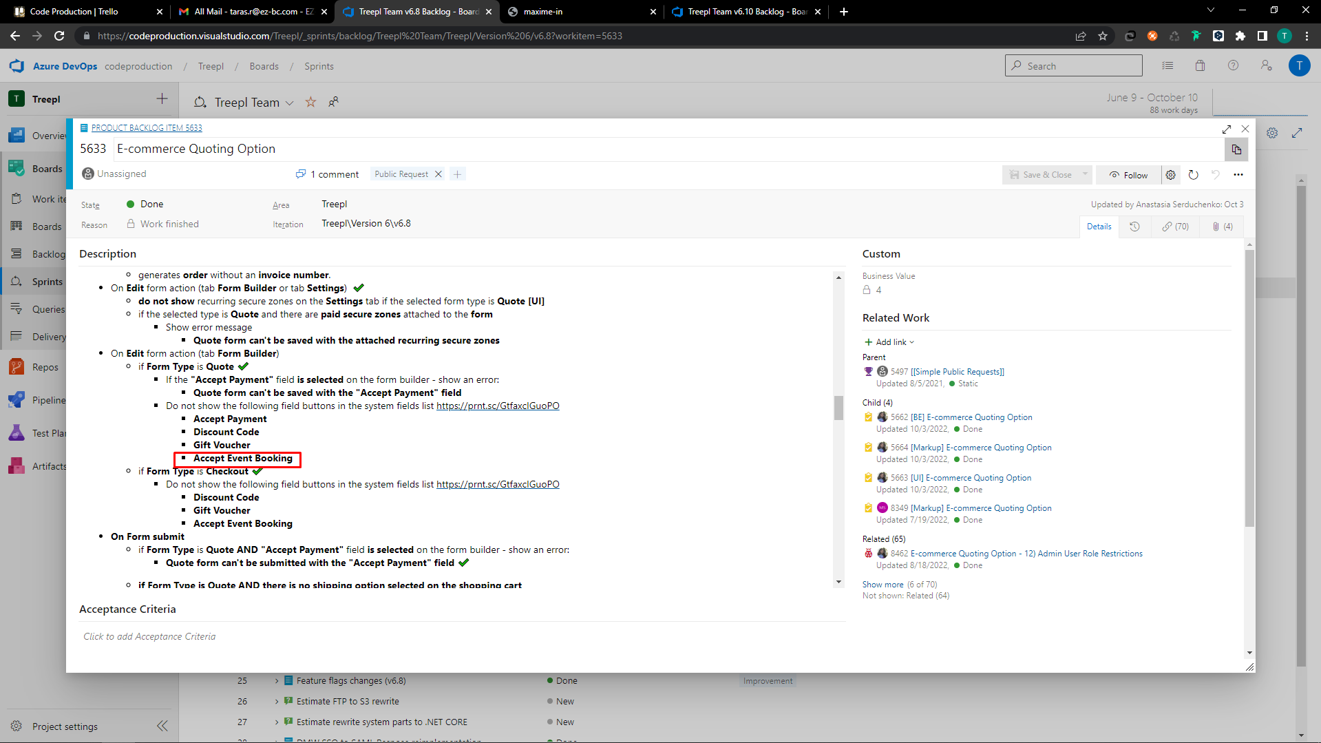1321x743 pixels.
Task: Open the first prnt.sc screenshot link
Action: pyautogui.click(x=498, y=406)
